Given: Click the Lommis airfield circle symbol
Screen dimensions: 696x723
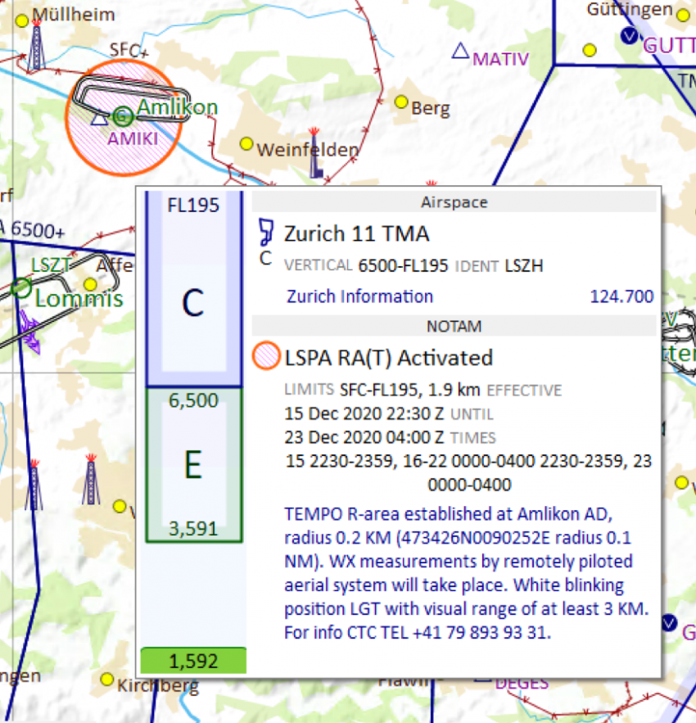Looking at the screenshot, I should [x=20, y=288].
